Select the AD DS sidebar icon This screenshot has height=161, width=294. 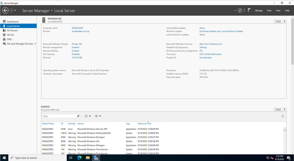[x=4, y=35]
